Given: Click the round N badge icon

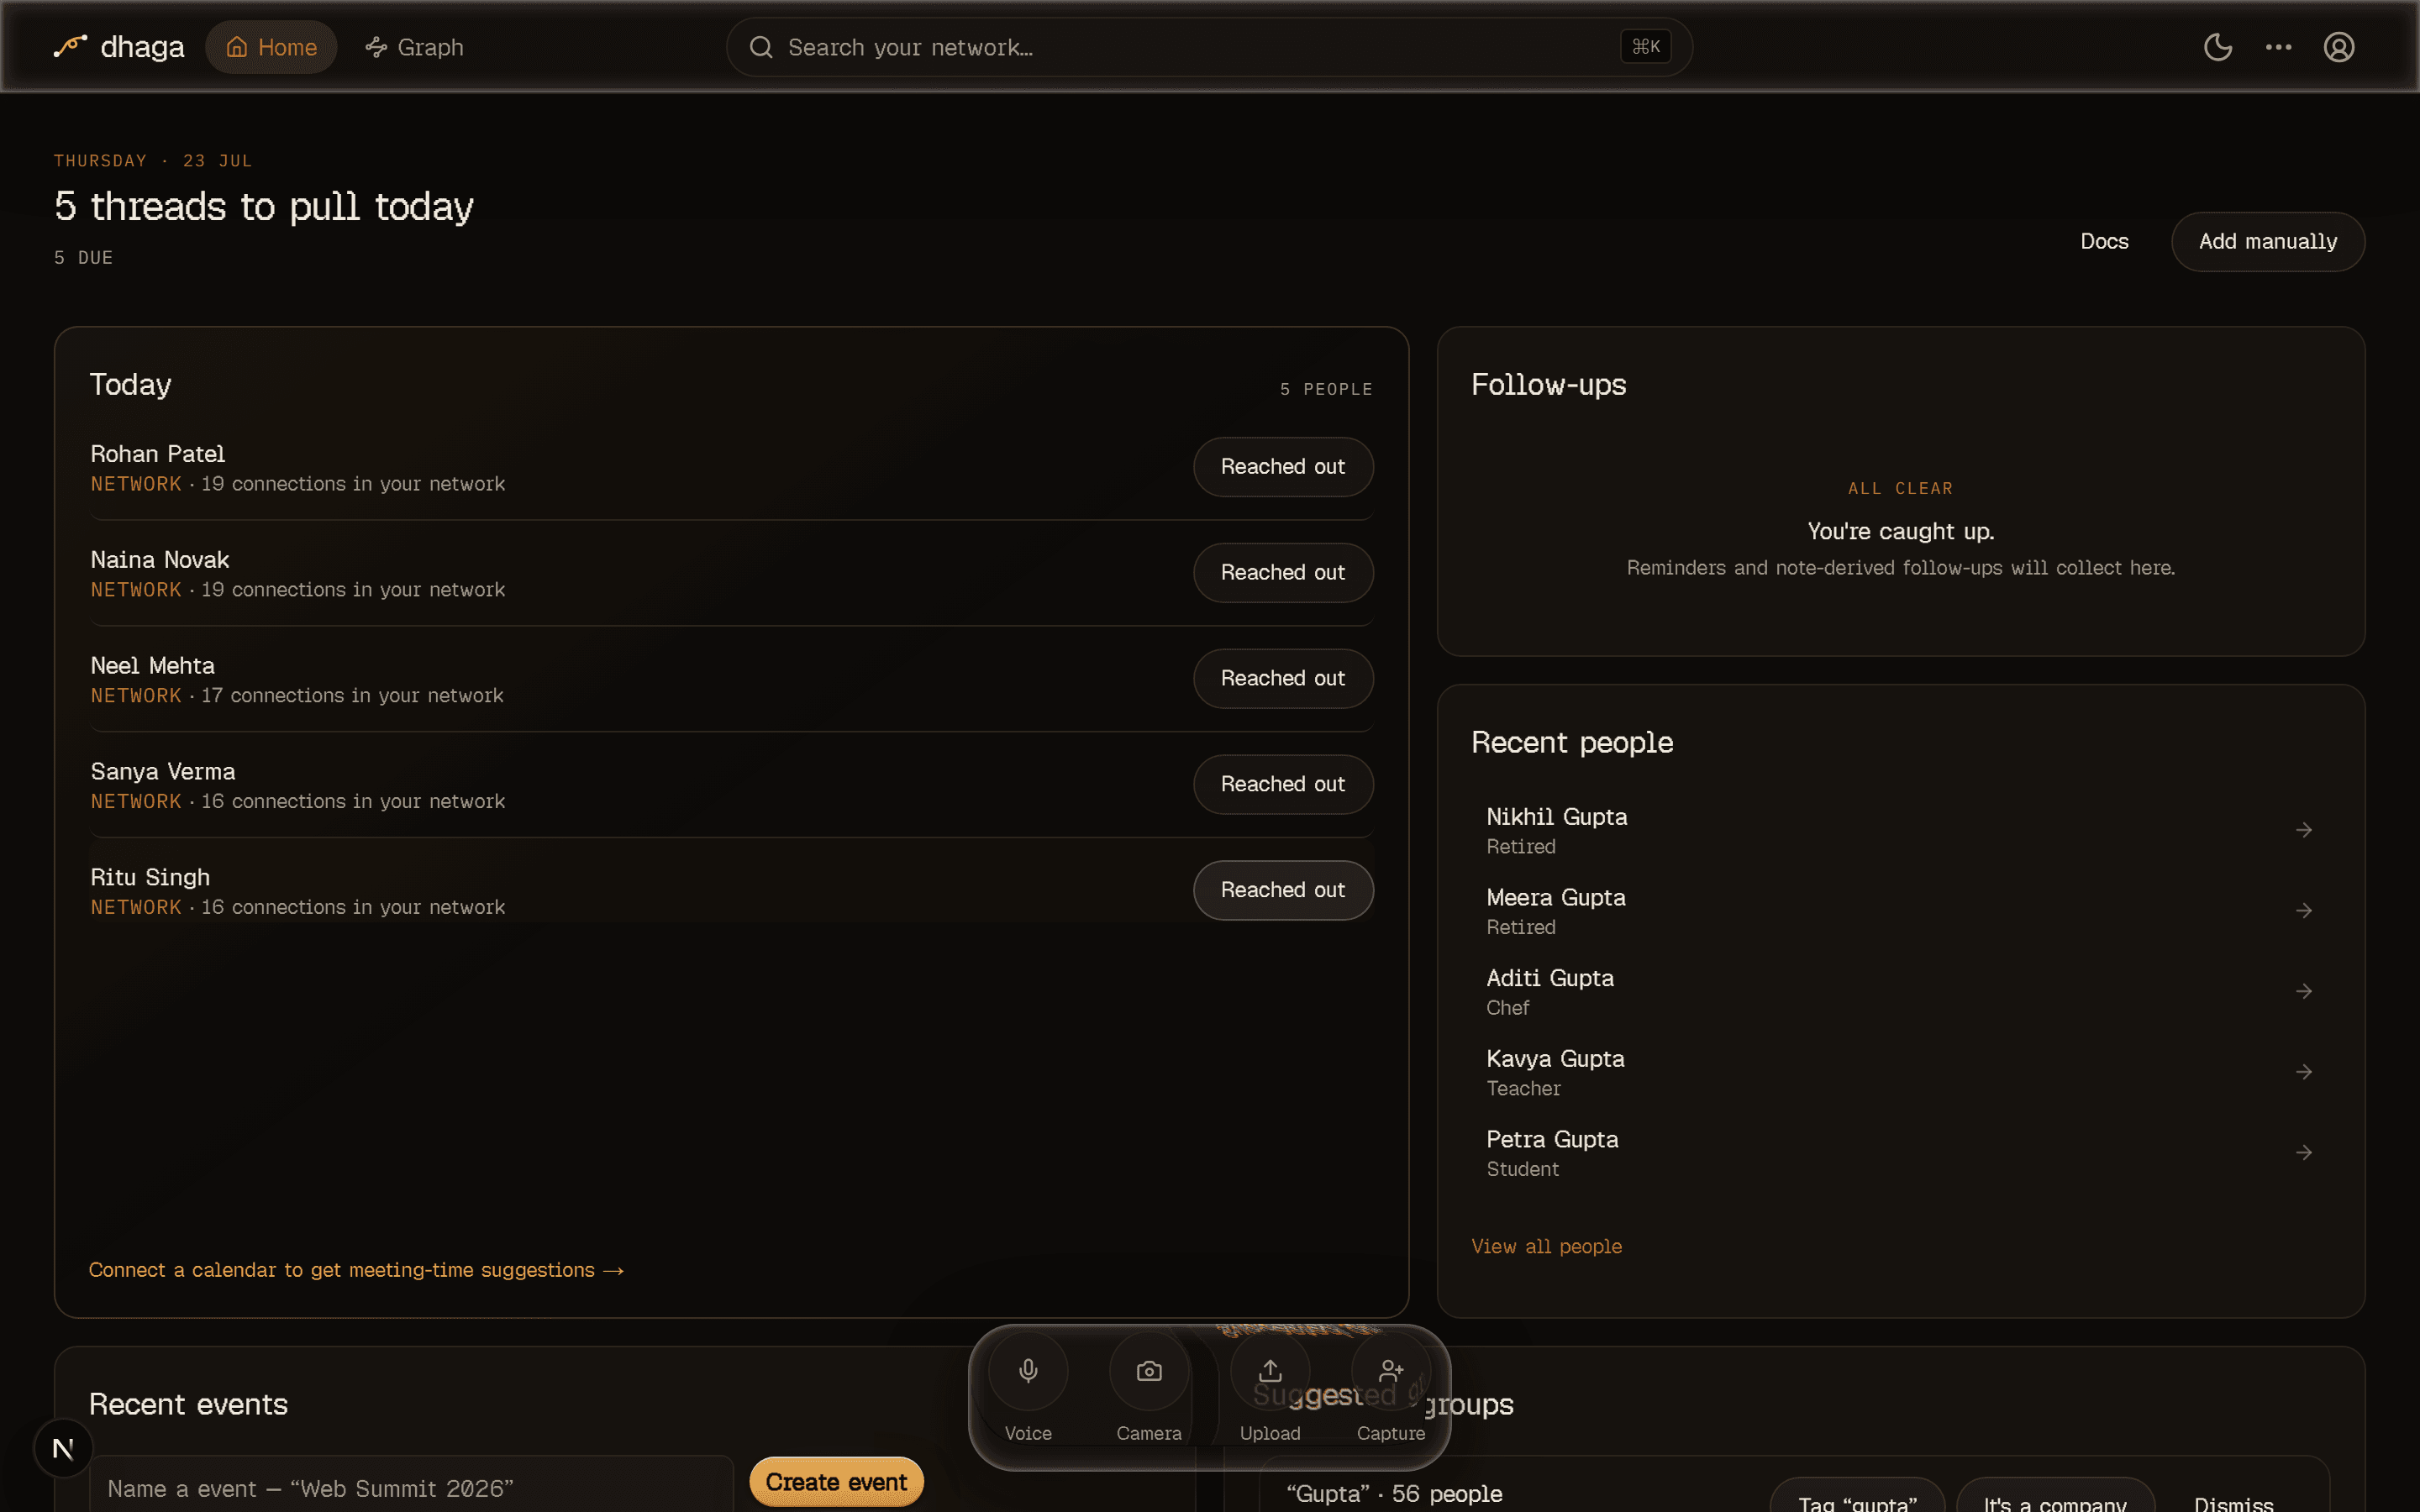Looking at the screenshot, I should (x=63, y=1448).
